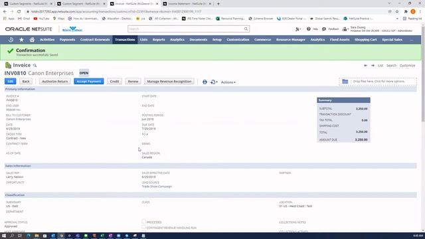
Task: Open the Contract Renewals menu
Action: pos(95,40)
